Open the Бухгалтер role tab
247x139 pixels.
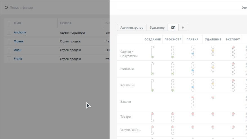coord(157,28)
